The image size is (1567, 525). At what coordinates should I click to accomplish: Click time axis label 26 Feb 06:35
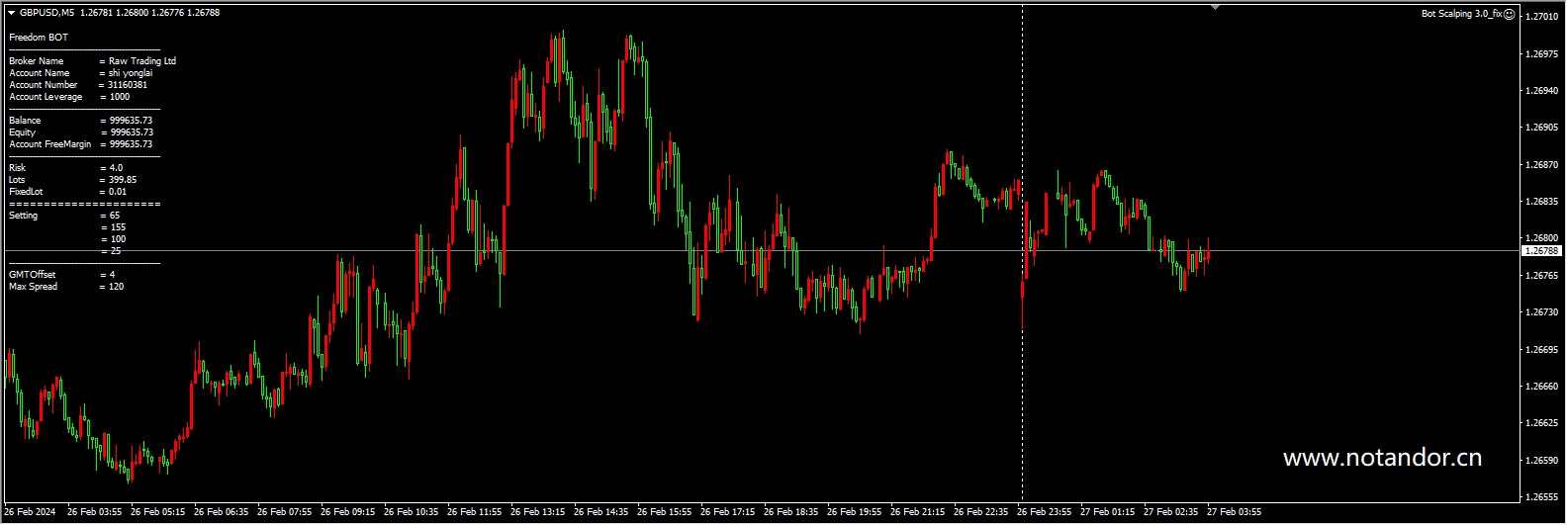222,512
